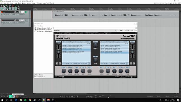
Task: Click the UI button in FX window
Action: point(132,31)
